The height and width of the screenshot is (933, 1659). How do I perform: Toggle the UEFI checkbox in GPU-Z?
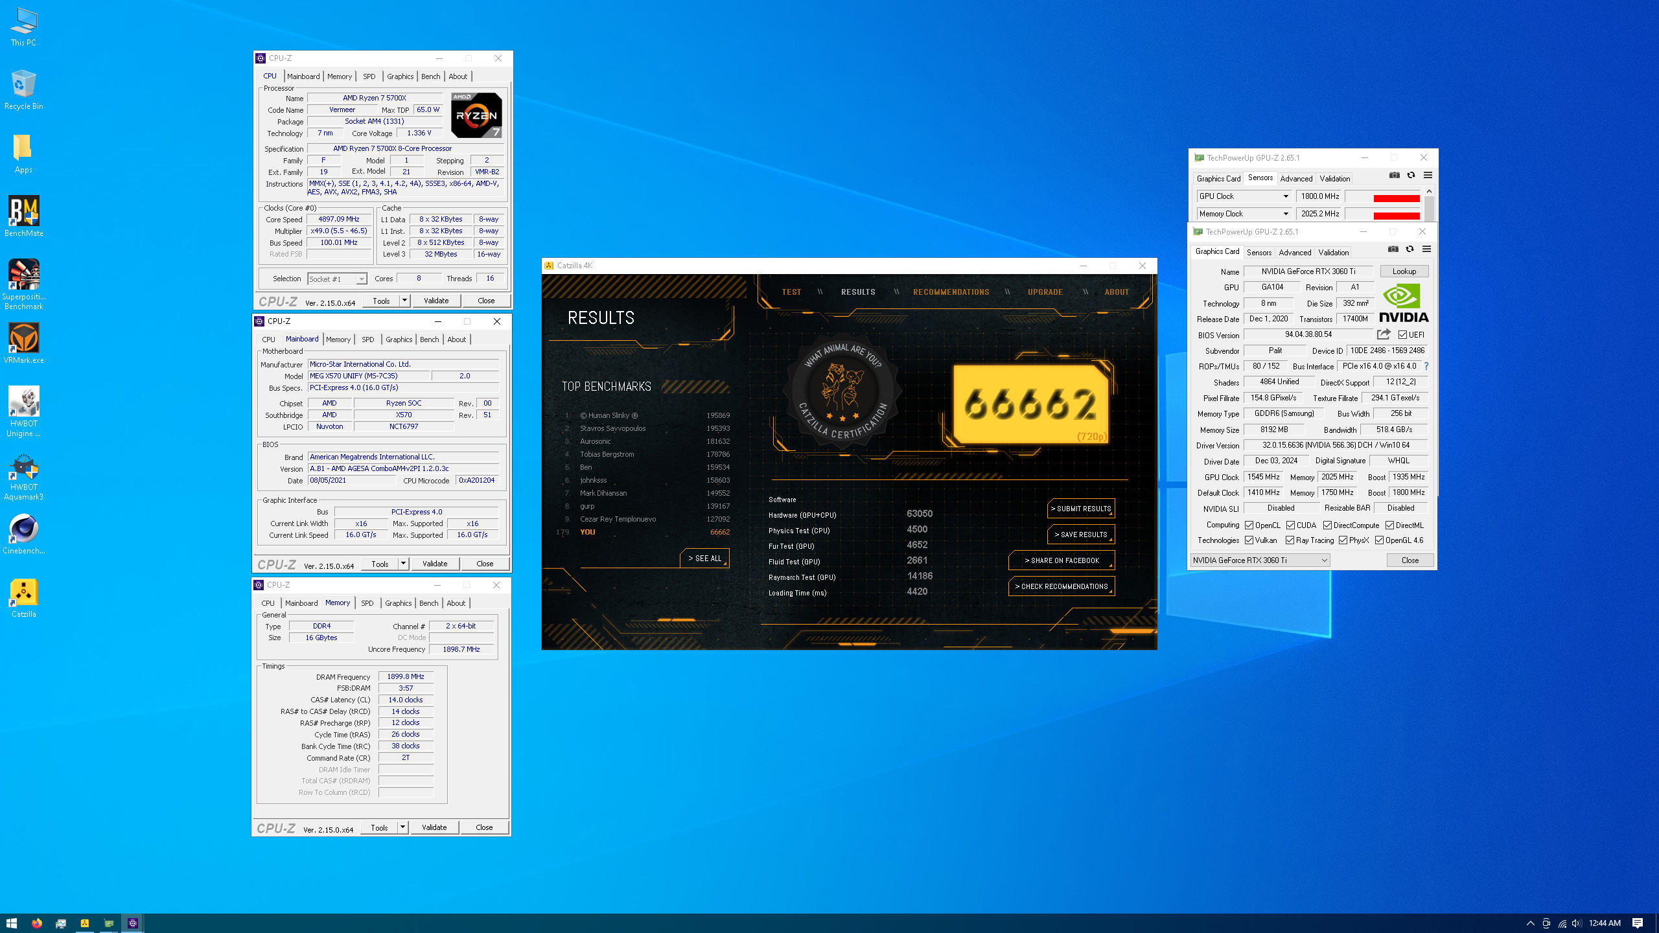(1402, 335)
